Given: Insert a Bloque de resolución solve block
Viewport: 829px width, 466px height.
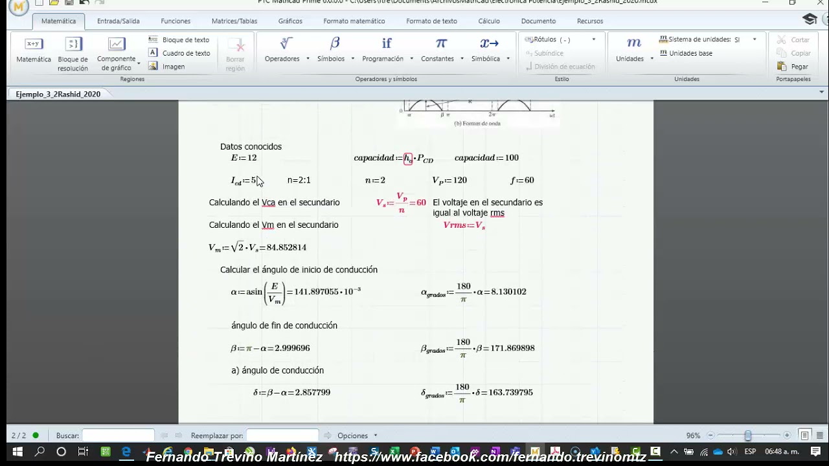Looking at the screenshot, I should click(73, 54).
